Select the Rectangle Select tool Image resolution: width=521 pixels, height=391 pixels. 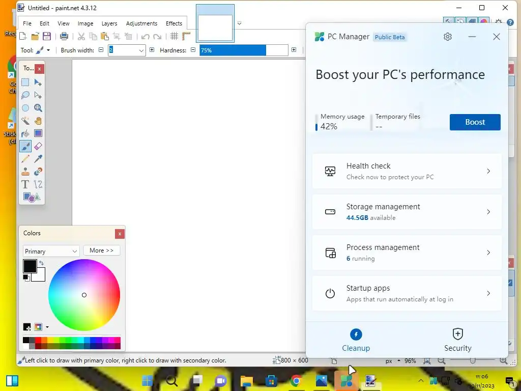(x=25, y=82)
